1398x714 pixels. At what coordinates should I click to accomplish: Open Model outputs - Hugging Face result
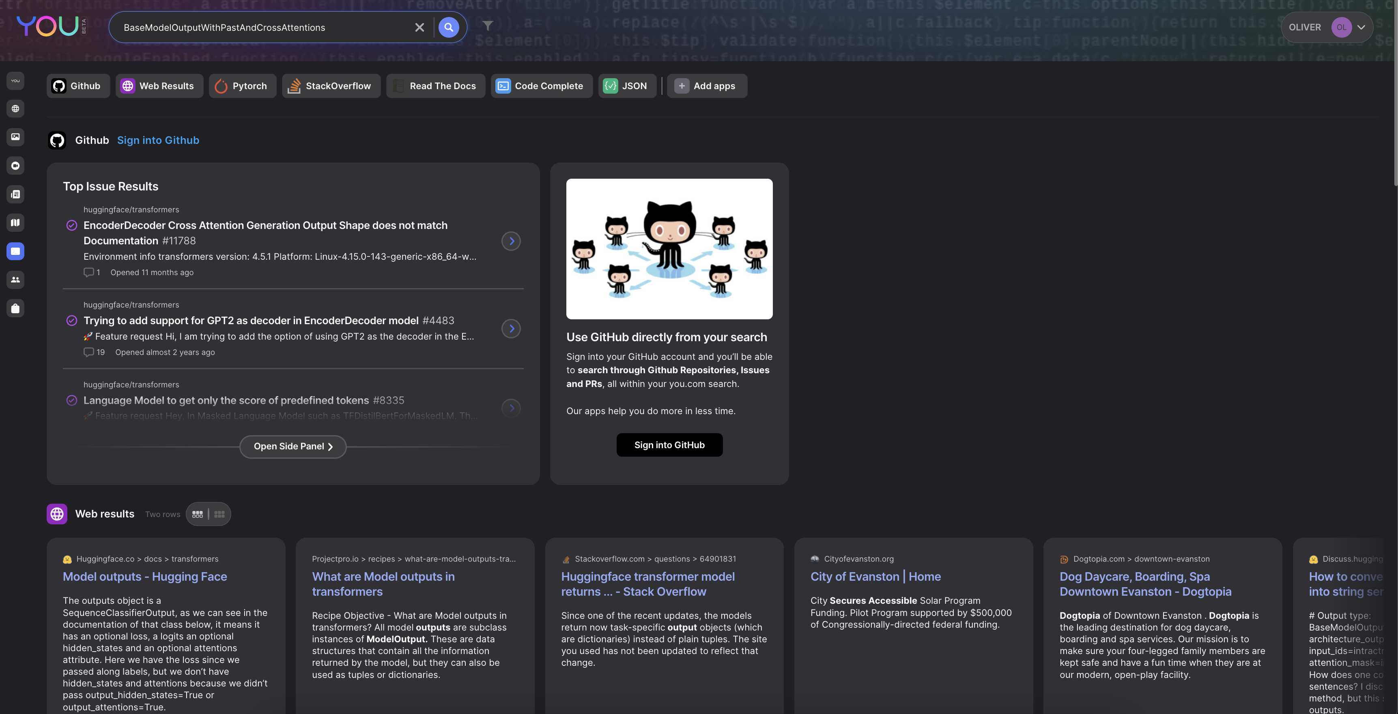click(145, 576)
